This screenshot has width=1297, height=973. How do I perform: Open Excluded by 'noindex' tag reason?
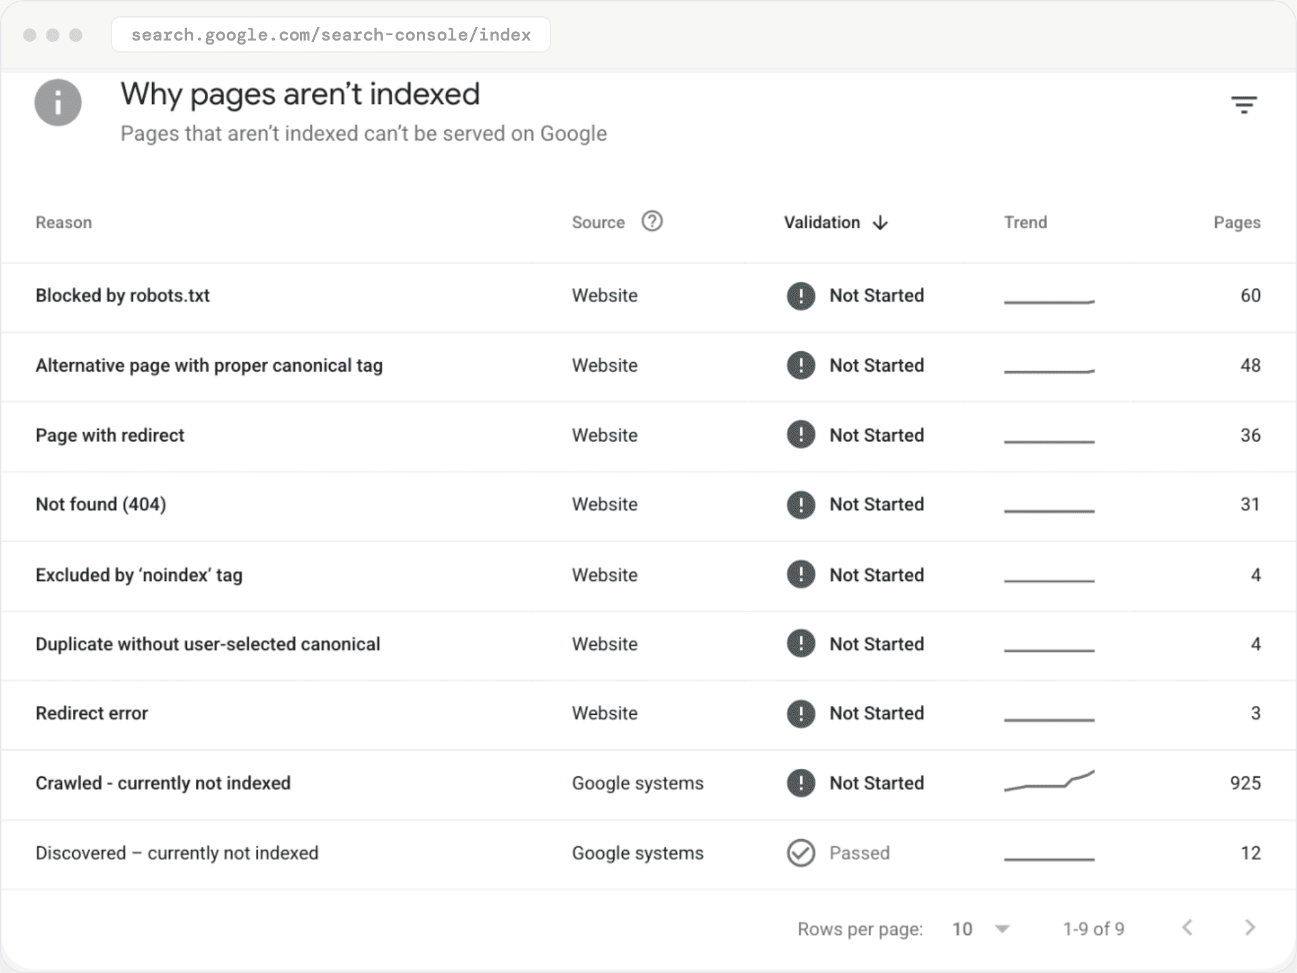(138, 575)
